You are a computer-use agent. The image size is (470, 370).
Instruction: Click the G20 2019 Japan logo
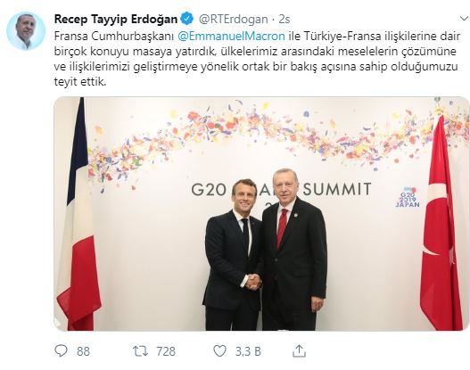click(x=408, y=197)
